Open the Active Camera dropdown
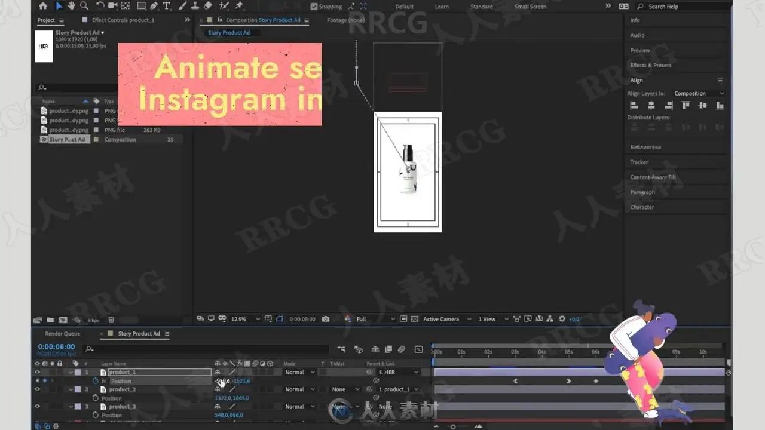This screenshot has height=430, width=765. [447, 319]
